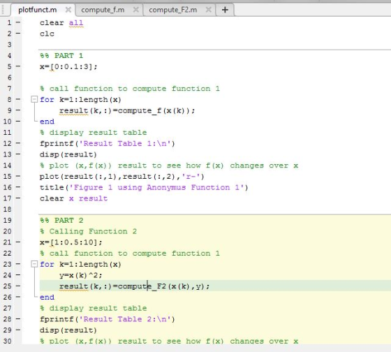
Task: Click 'x=[0:0.1:3];' on line 5
Action: tap(68, 66)
